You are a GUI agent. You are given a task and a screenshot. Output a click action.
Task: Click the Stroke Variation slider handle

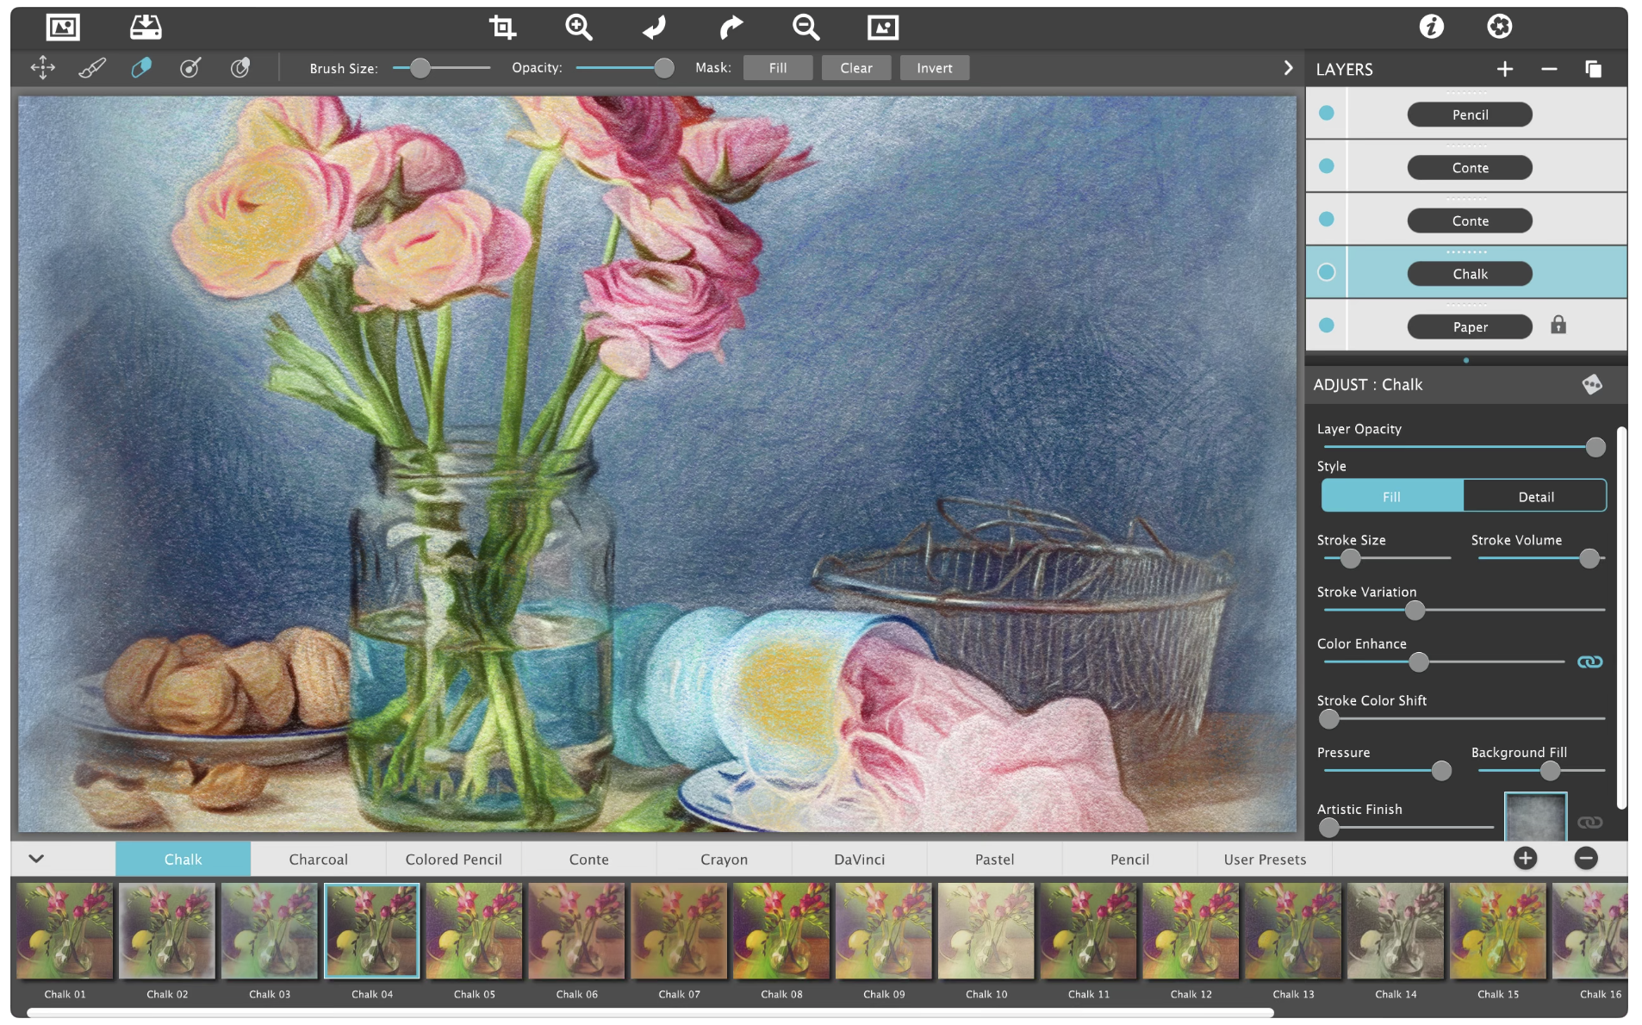pyautogui.click(x=1415, y=611)
